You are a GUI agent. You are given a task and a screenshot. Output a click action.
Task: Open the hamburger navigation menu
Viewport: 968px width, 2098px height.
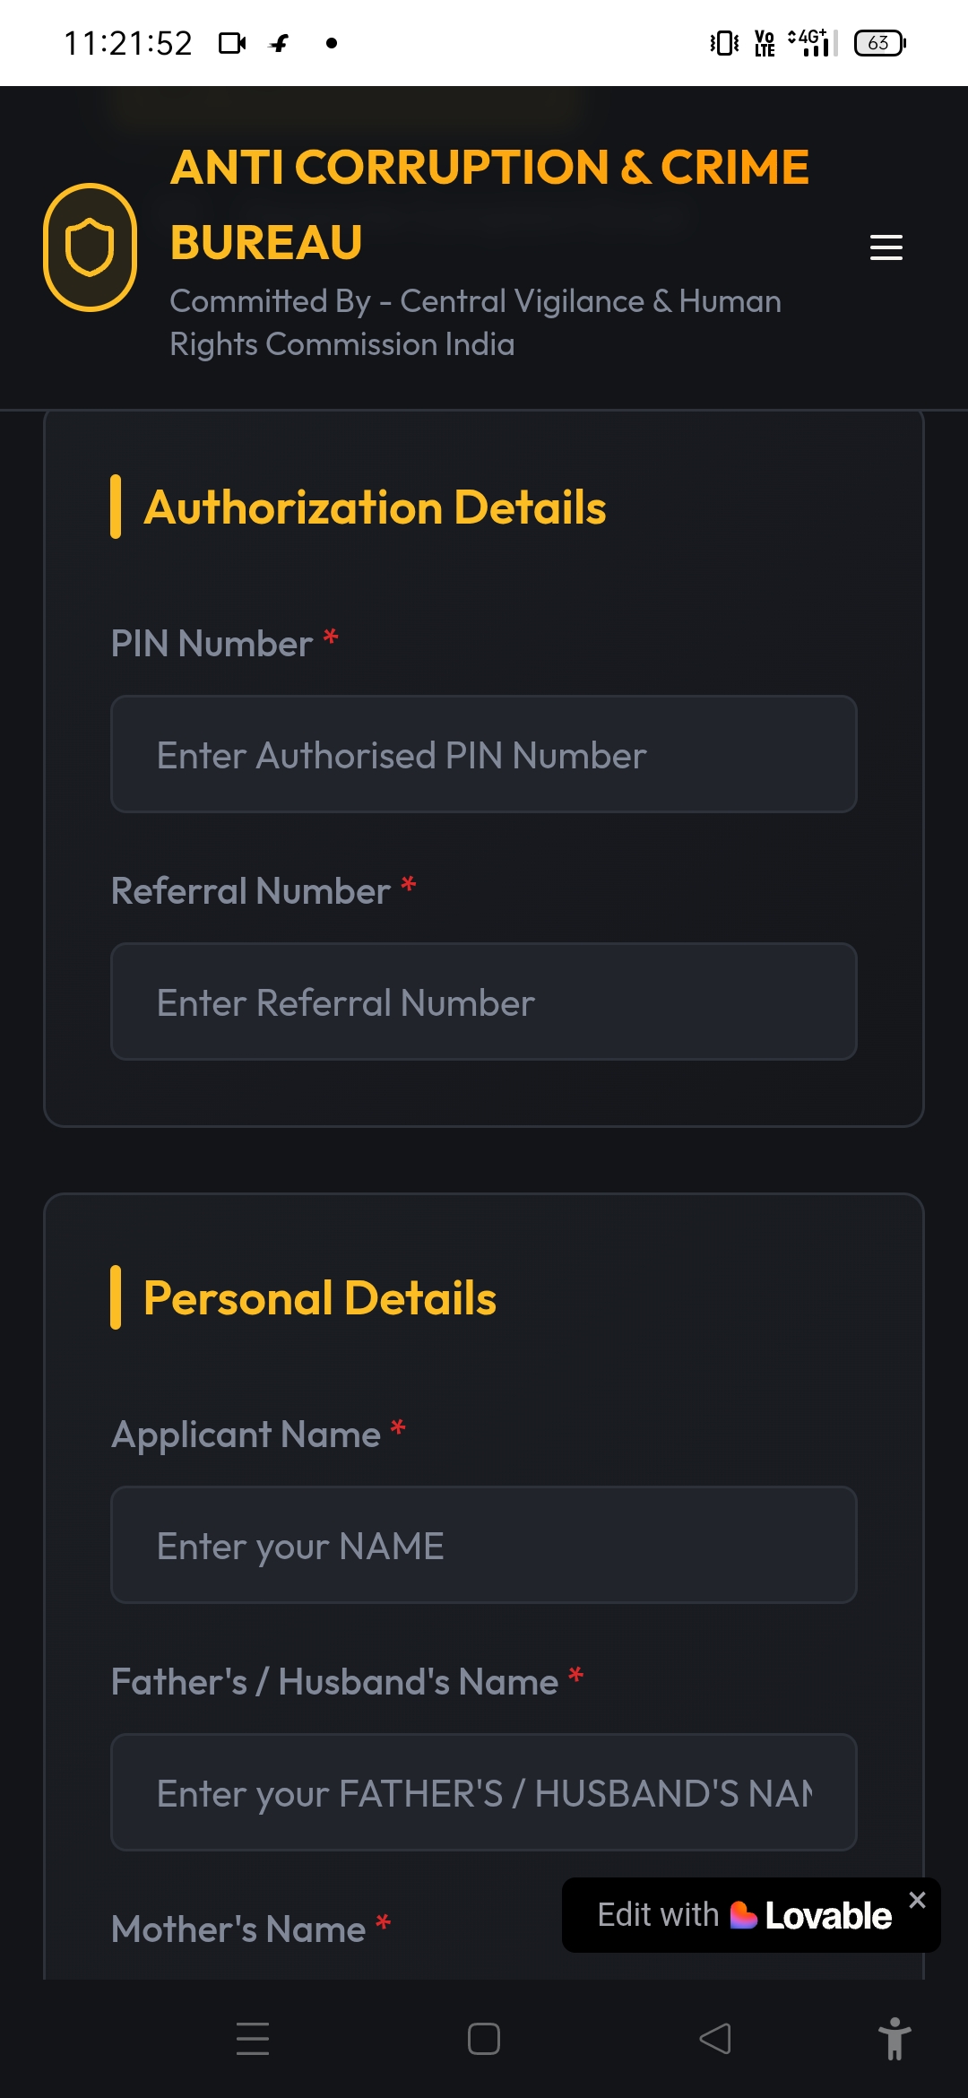(x=886, y=247)
